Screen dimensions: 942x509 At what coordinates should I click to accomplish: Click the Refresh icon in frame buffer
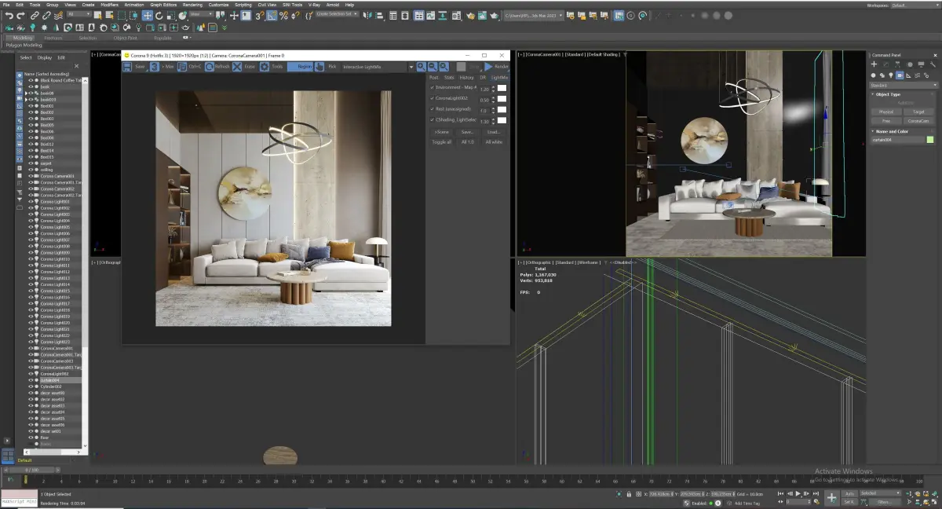point(210,67)
